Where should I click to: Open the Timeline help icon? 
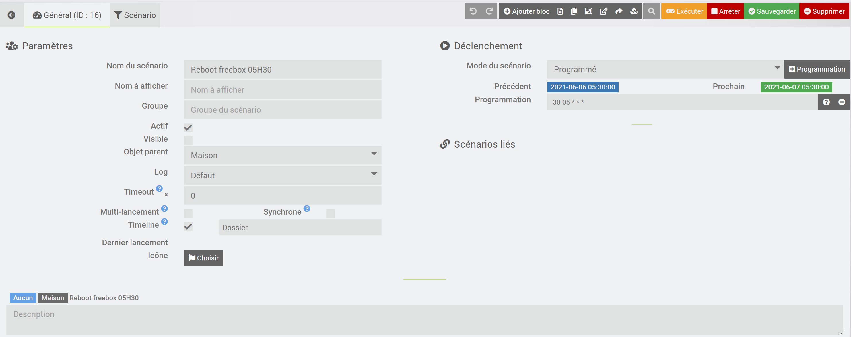click(164, 222)
